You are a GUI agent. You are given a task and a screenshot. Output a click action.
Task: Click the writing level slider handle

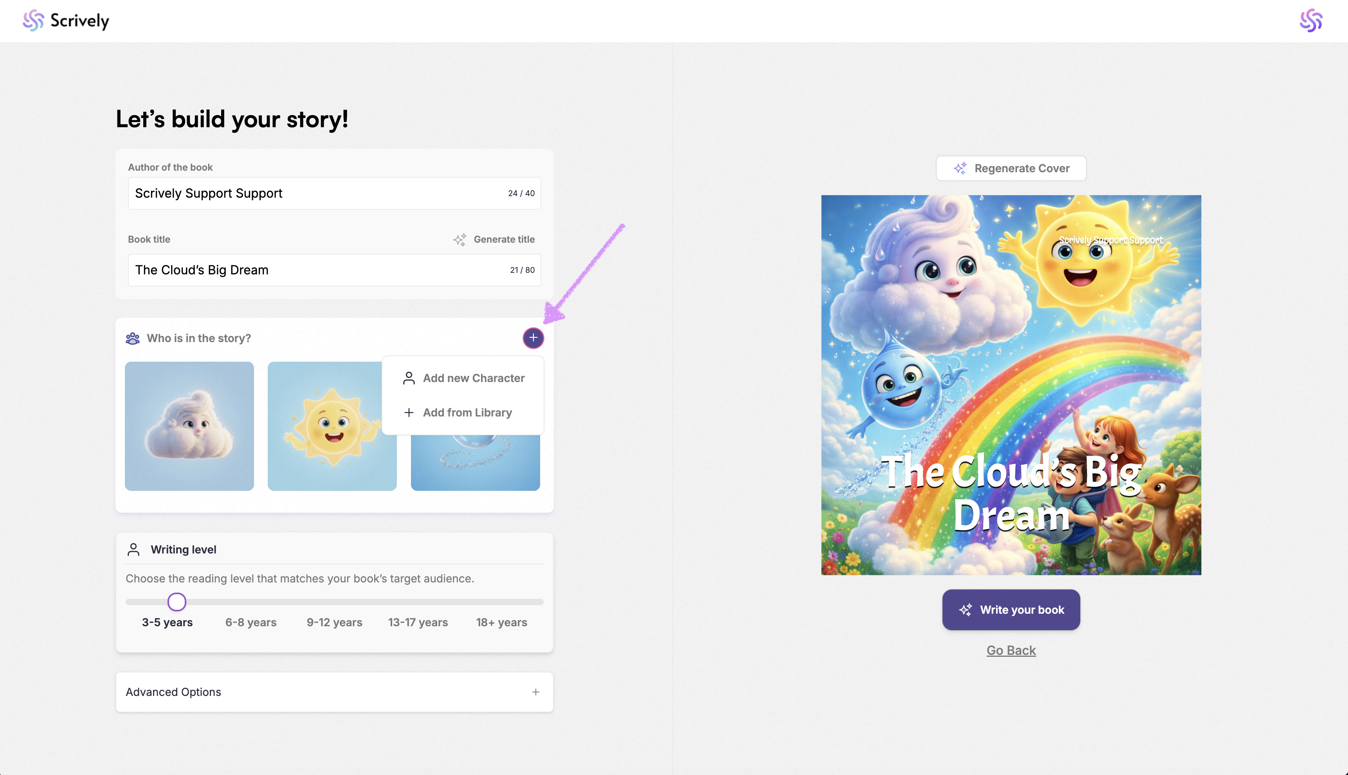point(177,602)
